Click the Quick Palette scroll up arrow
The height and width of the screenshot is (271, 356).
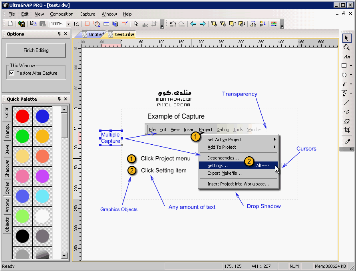[64, 110]
